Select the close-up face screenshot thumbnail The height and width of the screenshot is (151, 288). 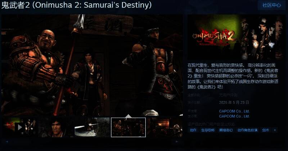pyautogui.click(x=56, y=127)
